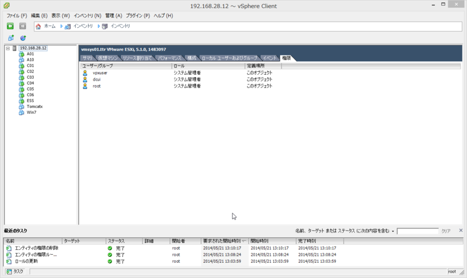Click completion time 2014/05/21 13:10:17
Viewport: 467px width, 278px height.
tap(317, 248)
